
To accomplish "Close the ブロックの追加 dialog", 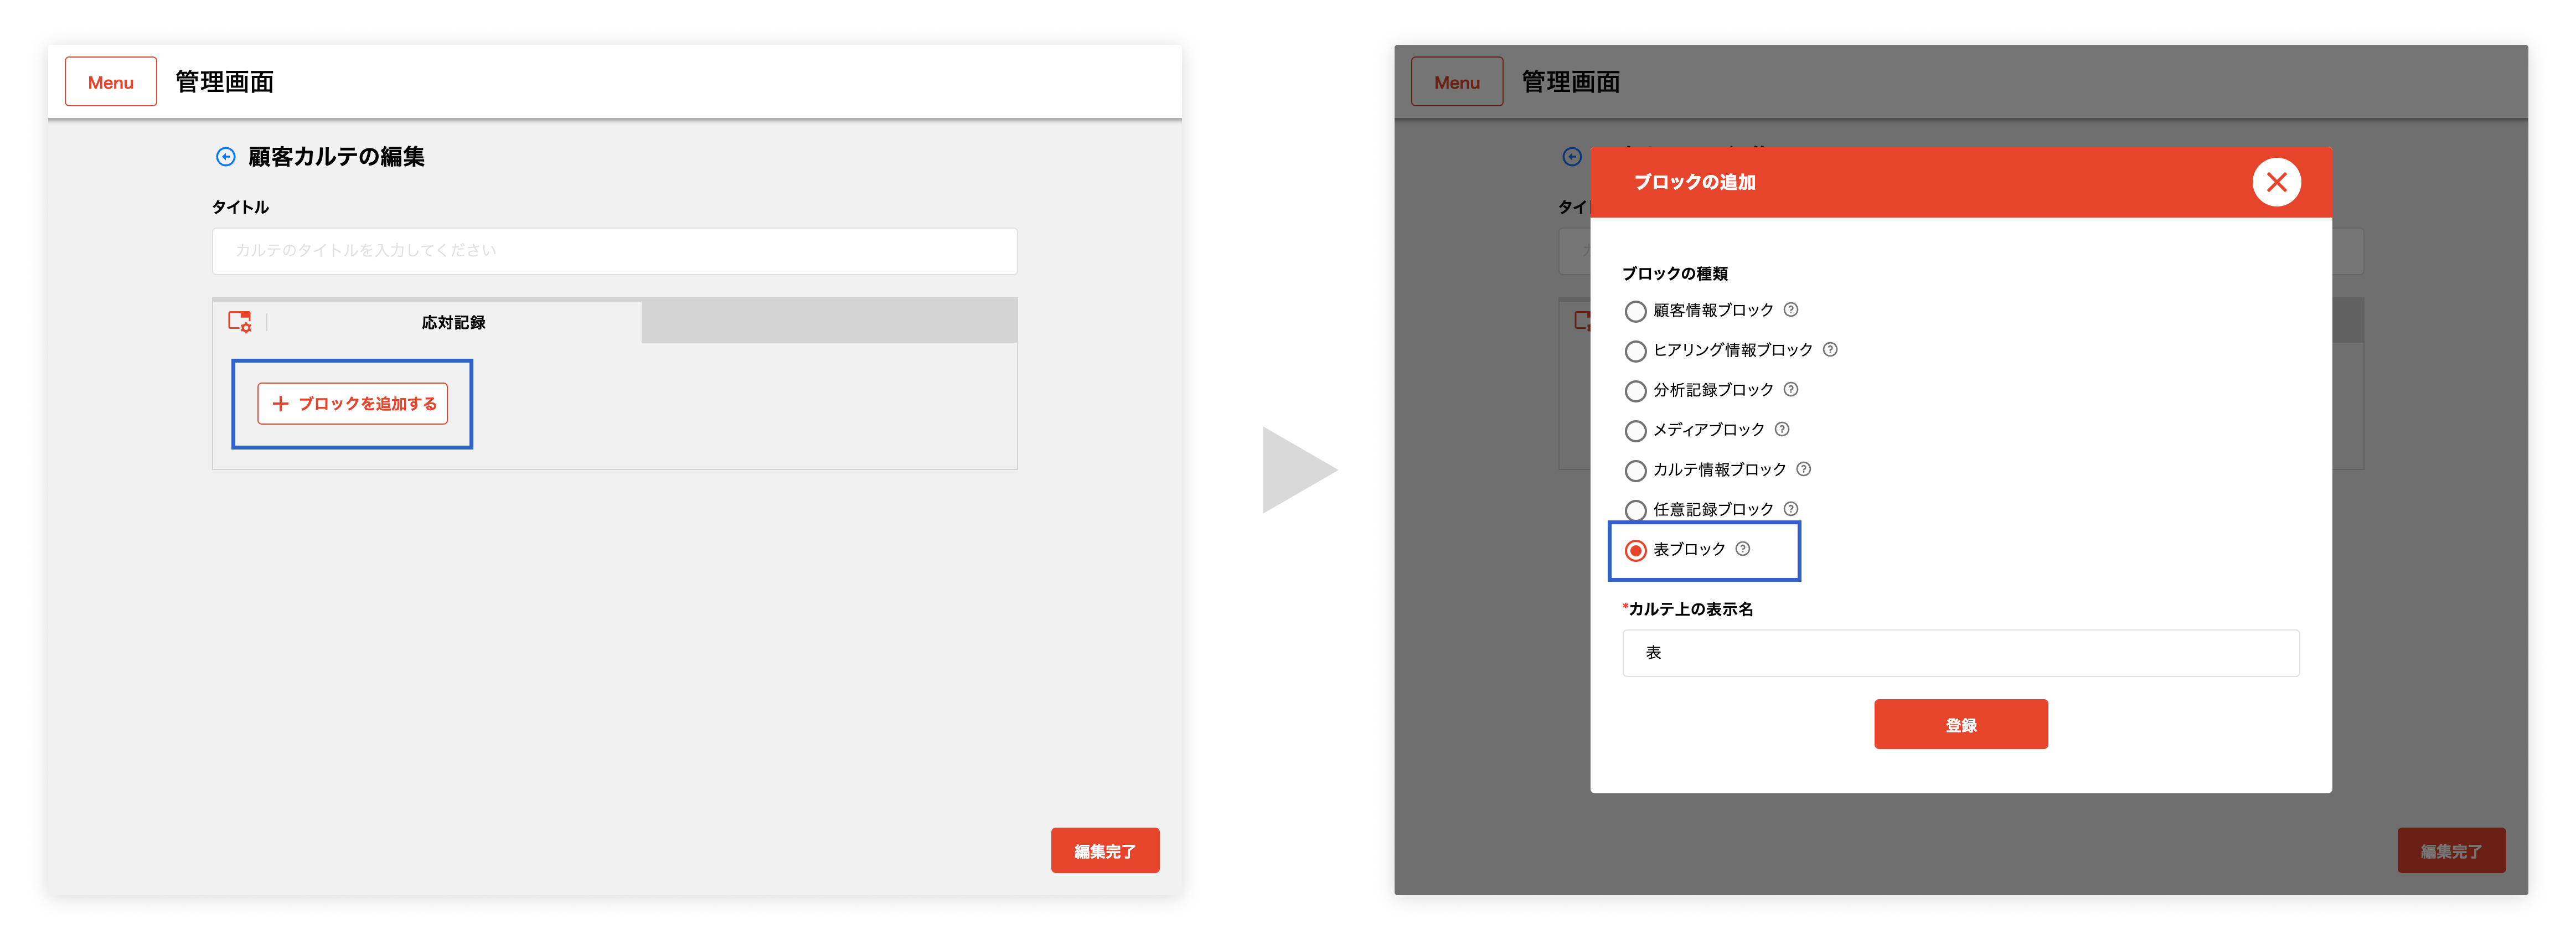I will (2276, 182).
